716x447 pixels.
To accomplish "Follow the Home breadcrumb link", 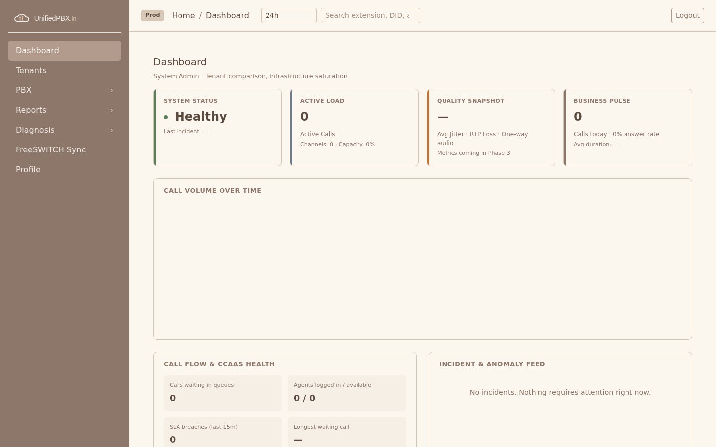I will click(x=183, y=15).
